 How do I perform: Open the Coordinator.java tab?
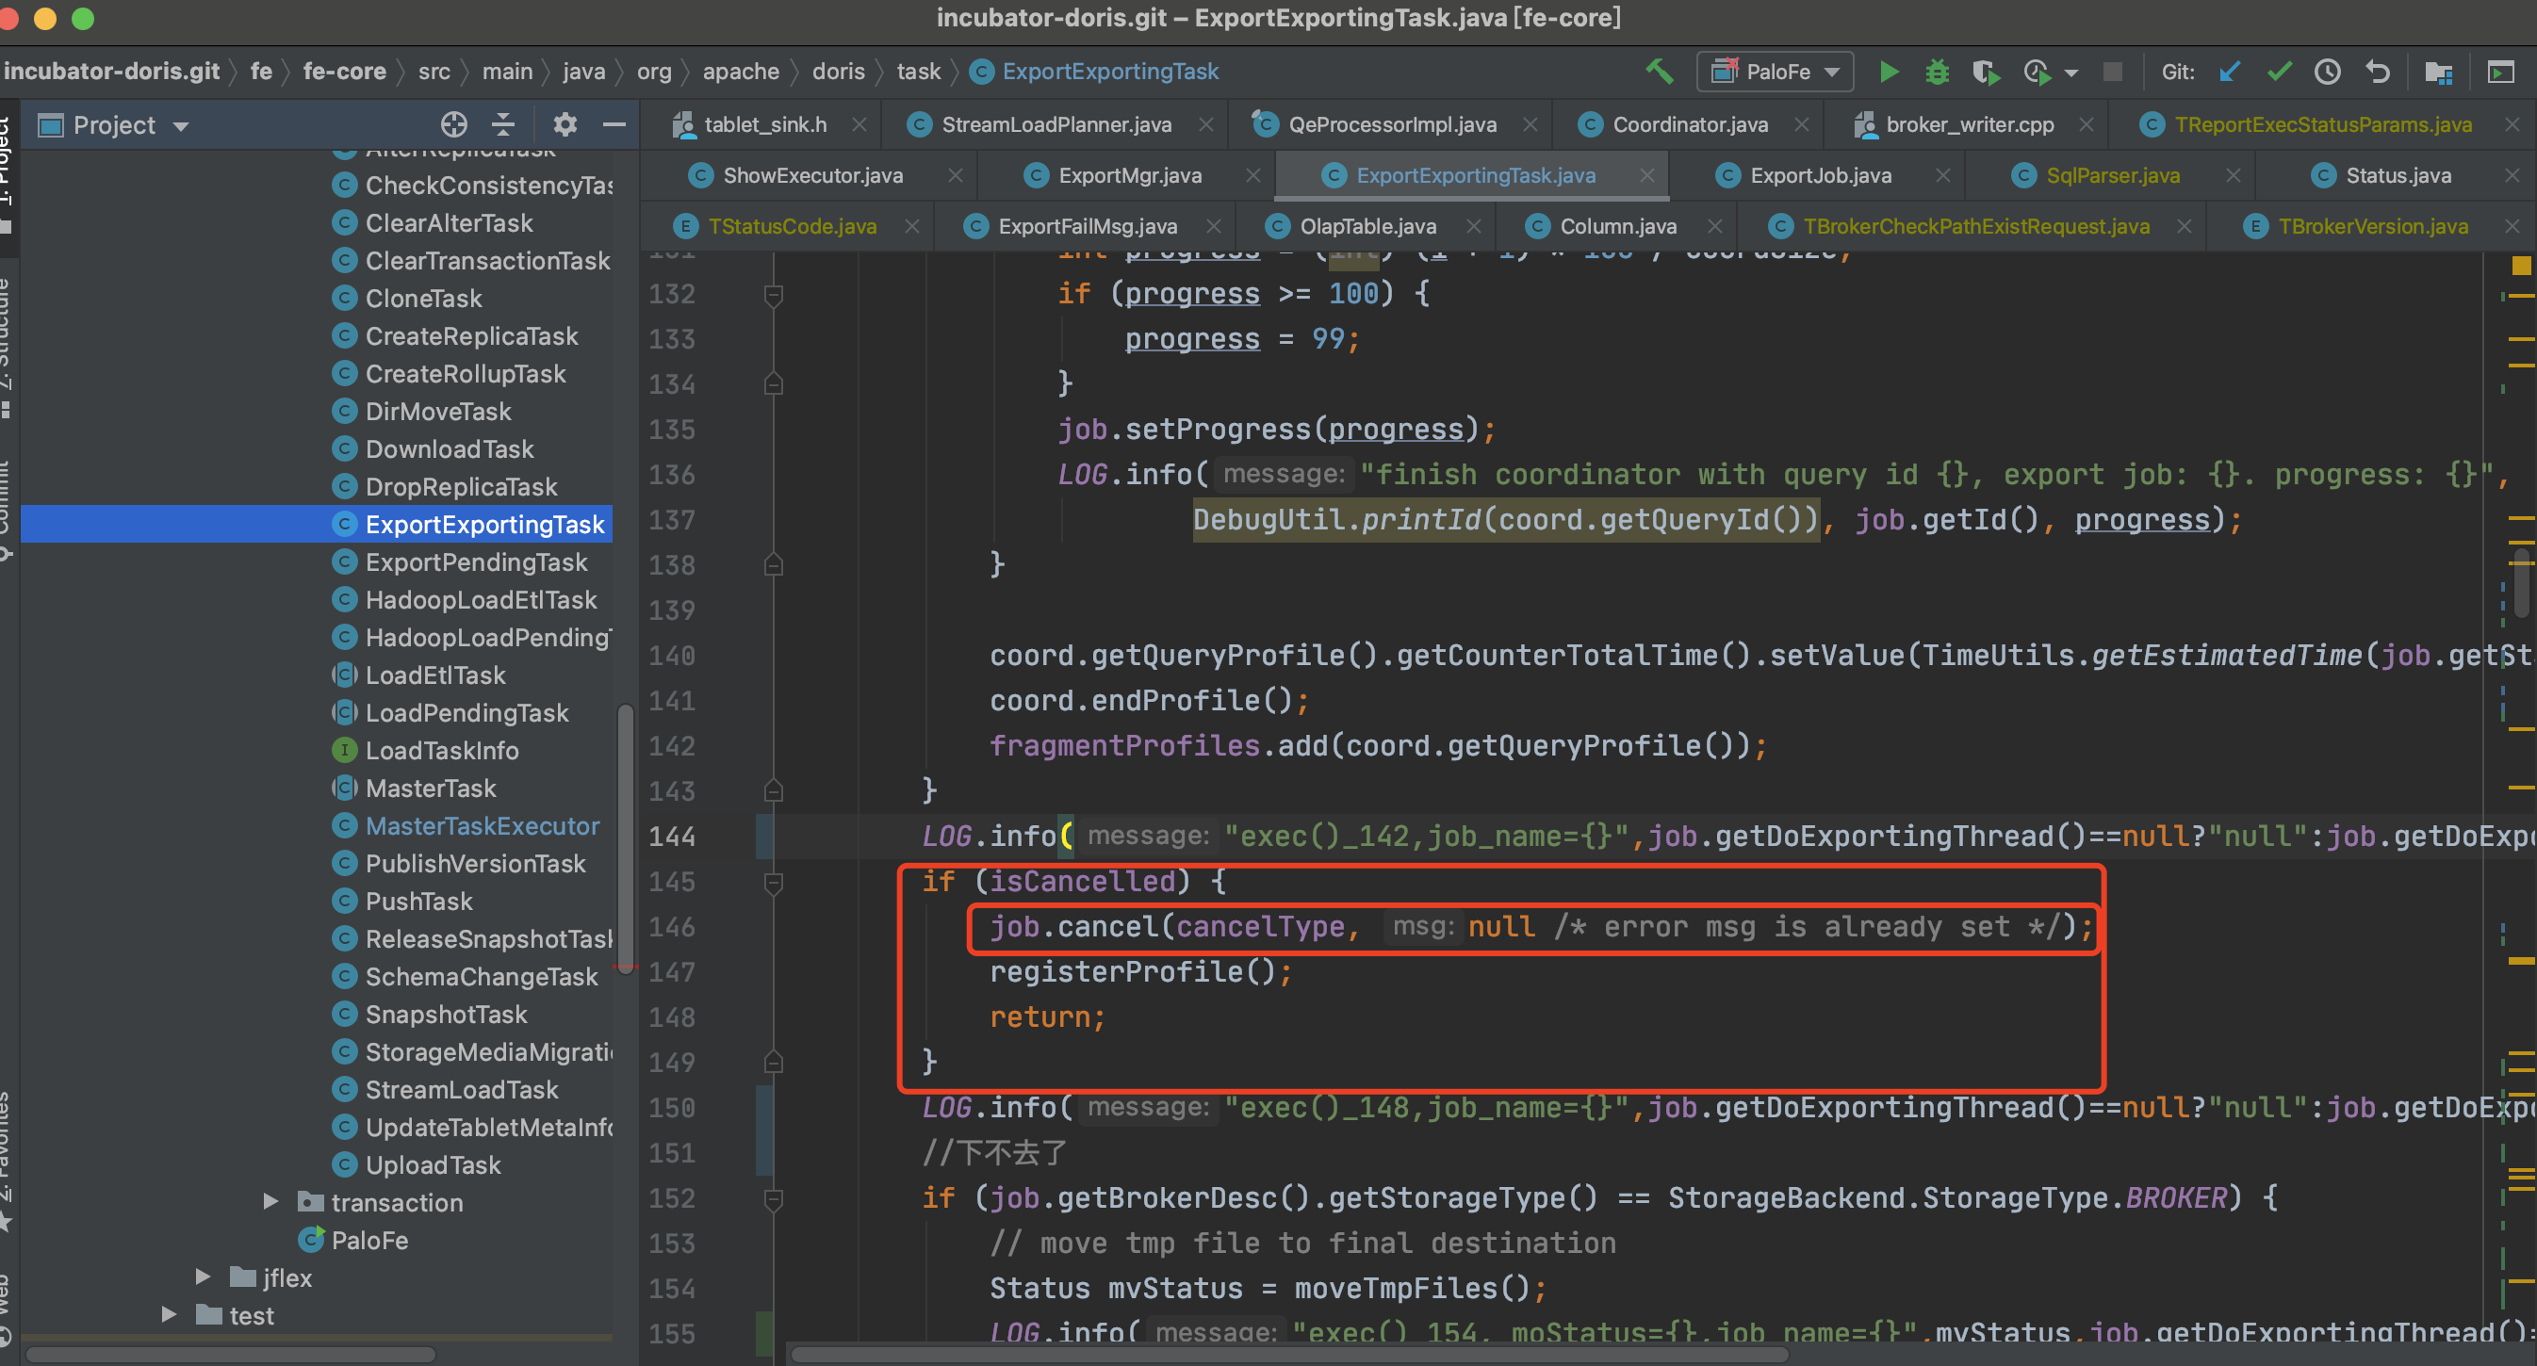1689,125
